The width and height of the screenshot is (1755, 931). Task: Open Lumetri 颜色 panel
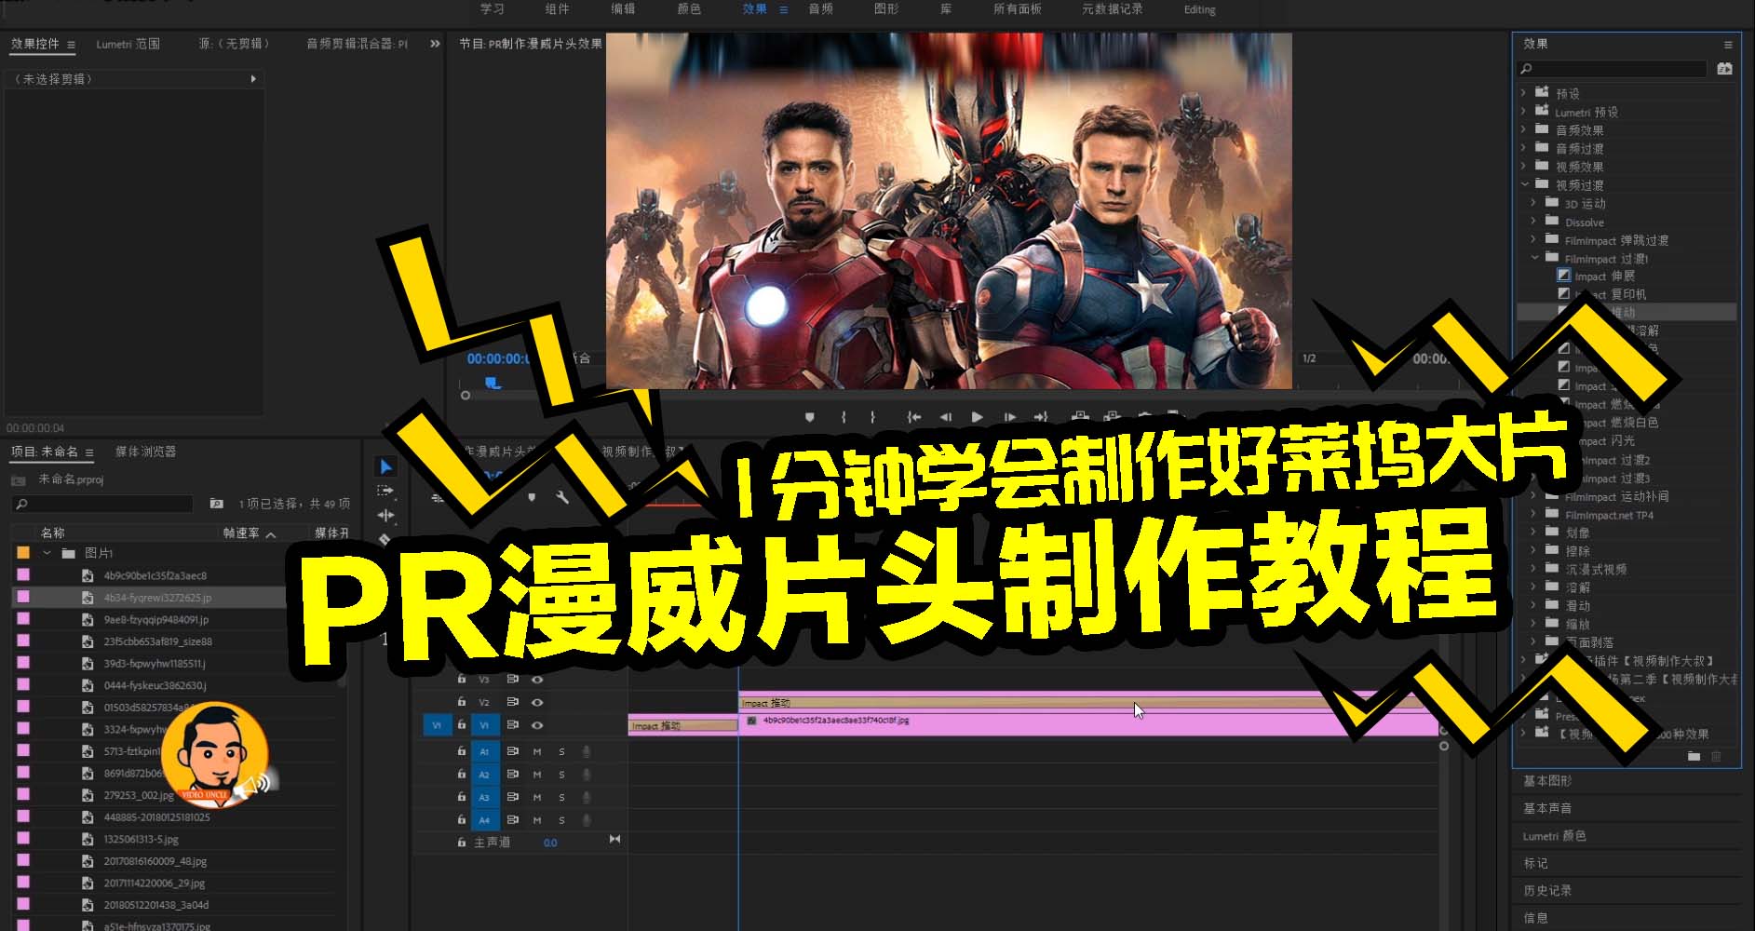(1554, 836)
